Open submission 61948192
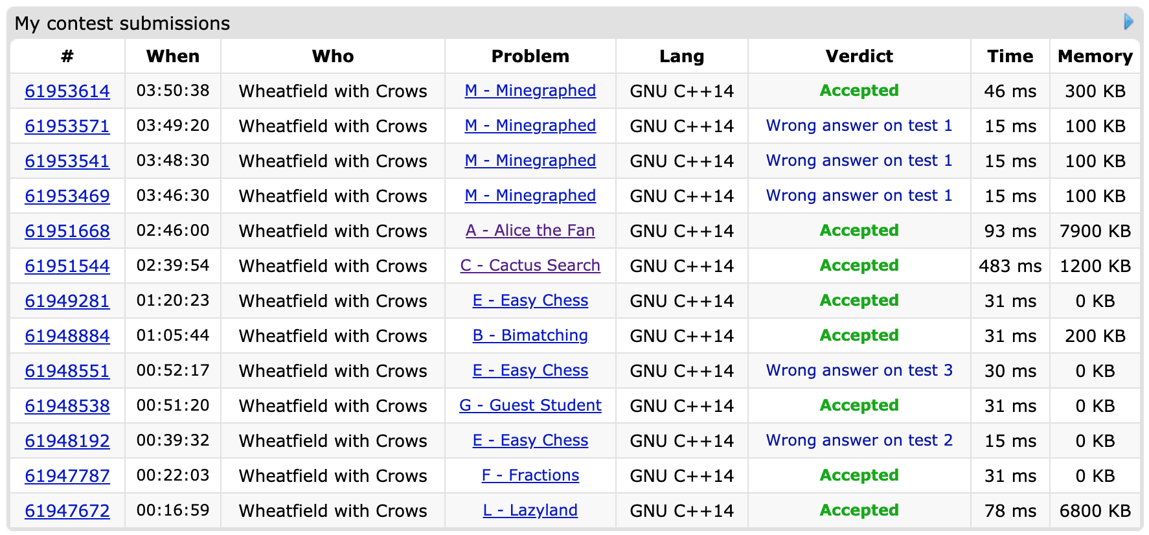The image size is (1149, 535). [x=67, y=441]
